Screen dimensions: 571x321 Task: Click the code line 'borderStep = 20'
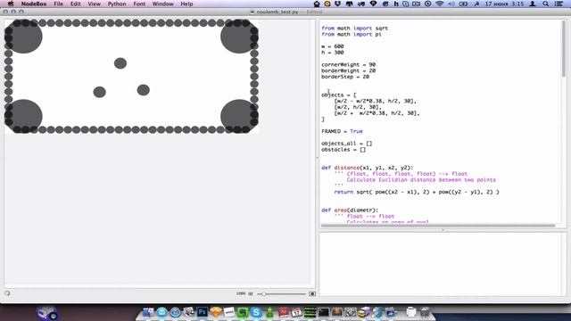(x=345, y=77)
